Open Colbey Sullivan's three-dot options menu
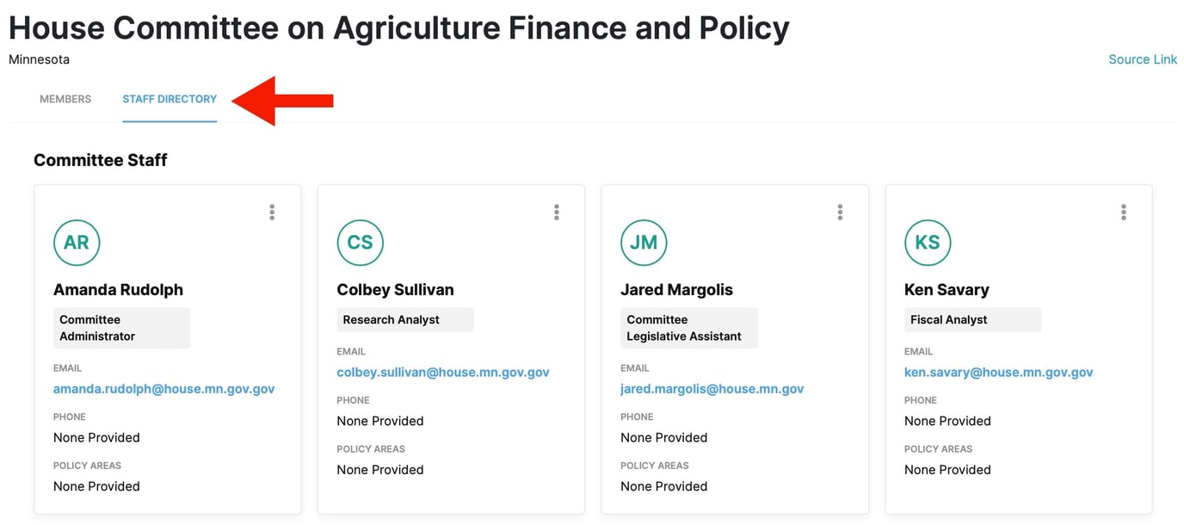1184x525 pixels. [x=556, y=212]
